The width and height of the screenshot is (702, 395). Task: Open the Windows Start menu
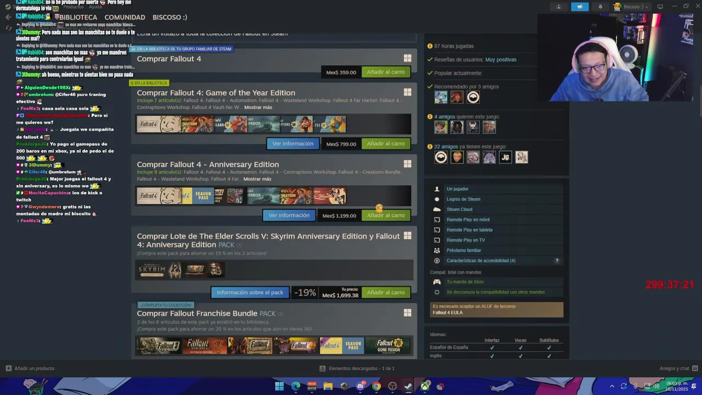[x=279, y=386]
